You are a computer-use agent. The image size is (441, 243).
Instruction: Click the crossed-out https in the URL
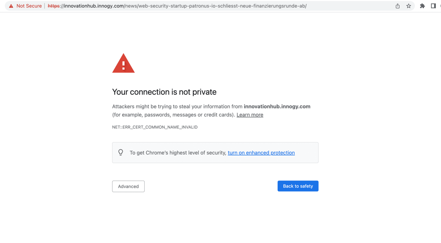[54, 6]
